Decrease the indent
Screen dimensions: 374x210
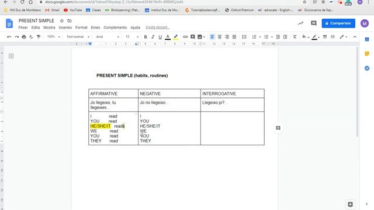click(278, 37)
